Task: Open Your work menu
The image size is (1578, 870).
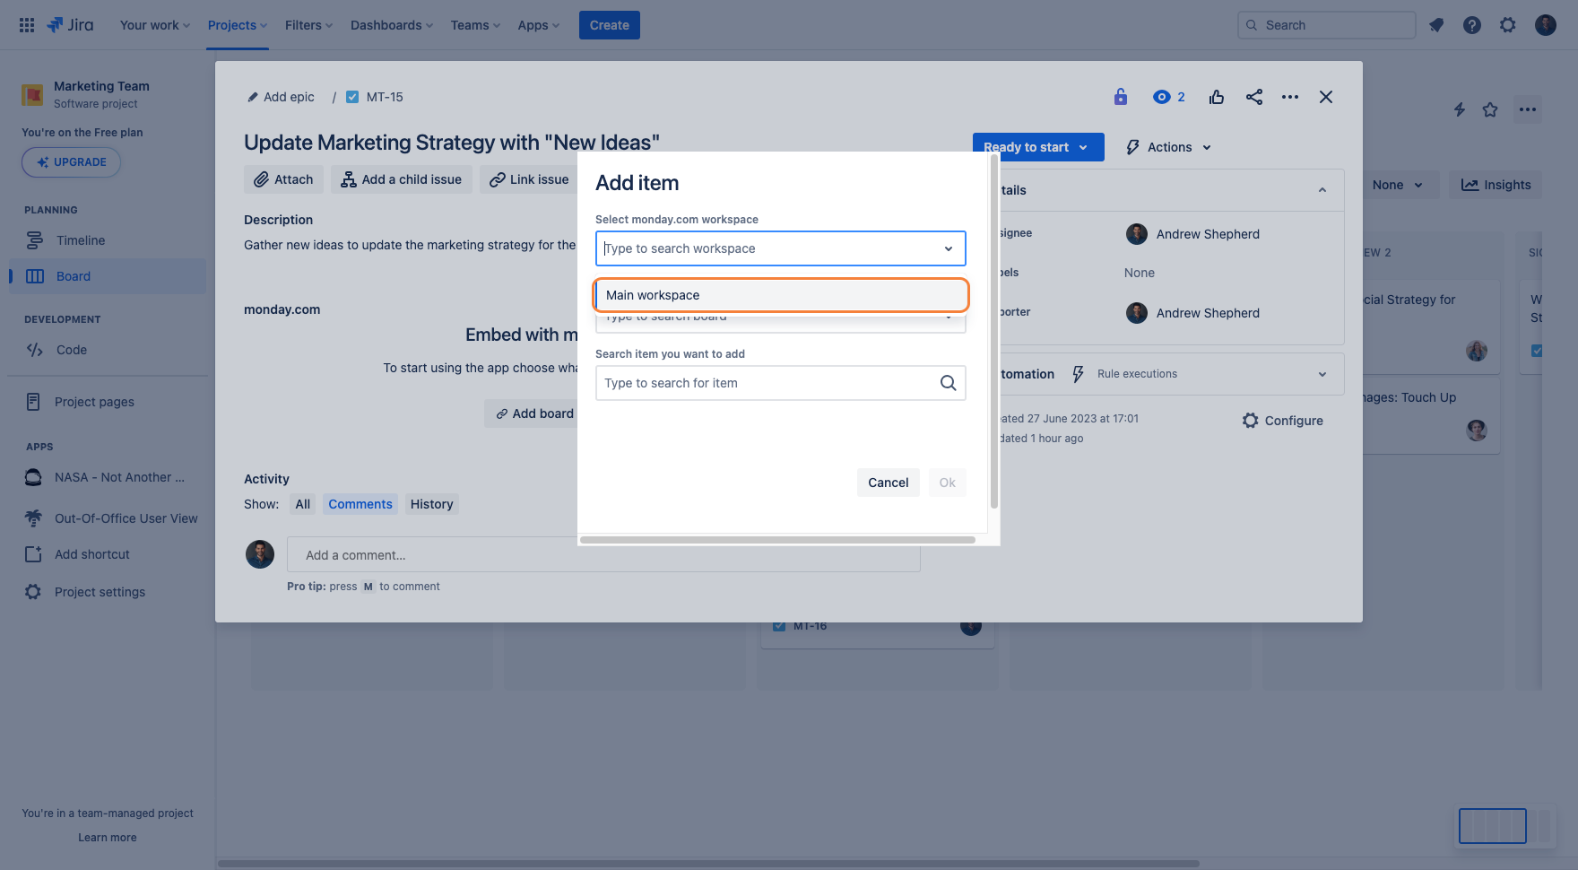Action: 155,25
